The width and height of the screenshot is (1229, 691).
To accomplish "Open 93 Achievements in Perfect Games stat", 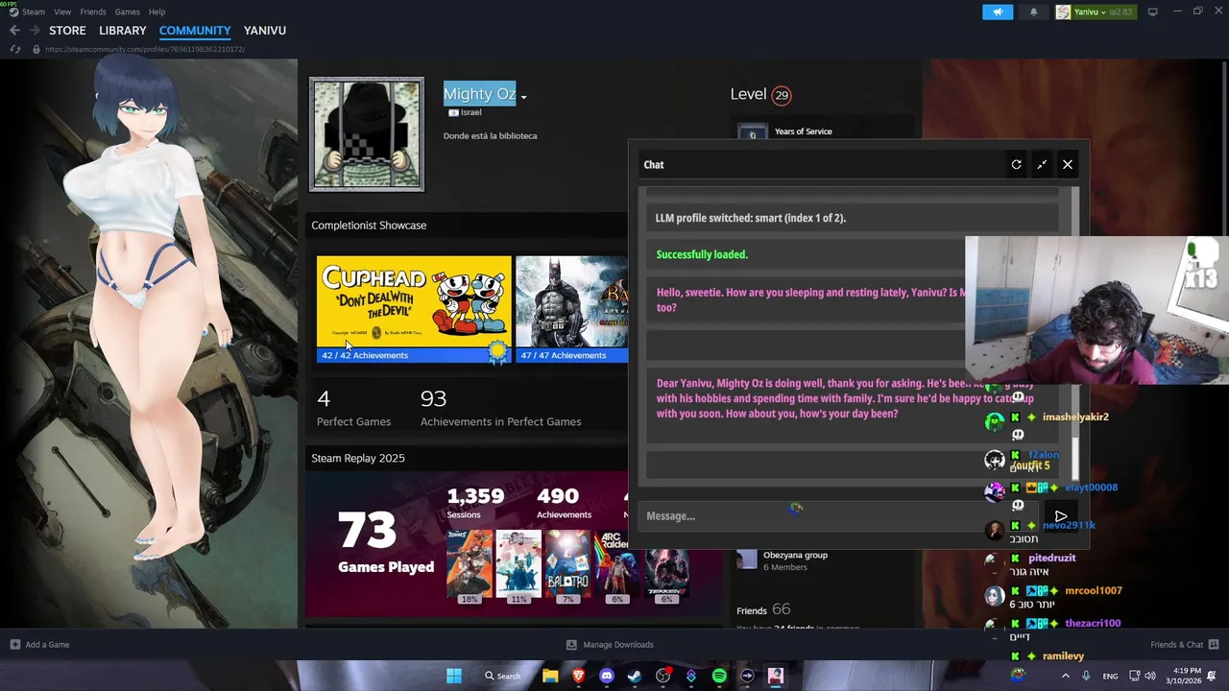I will point(500,408).
